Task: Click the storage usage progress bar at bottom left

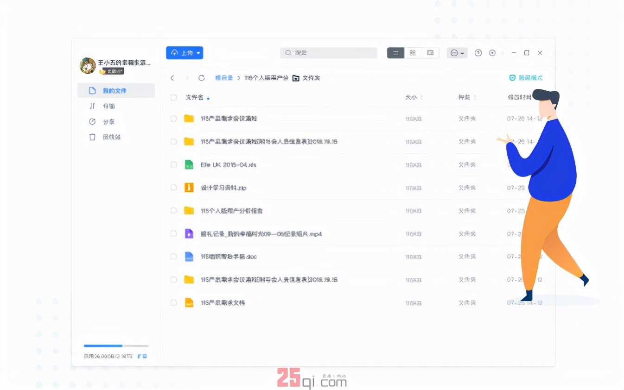Action: click(115, 346)
